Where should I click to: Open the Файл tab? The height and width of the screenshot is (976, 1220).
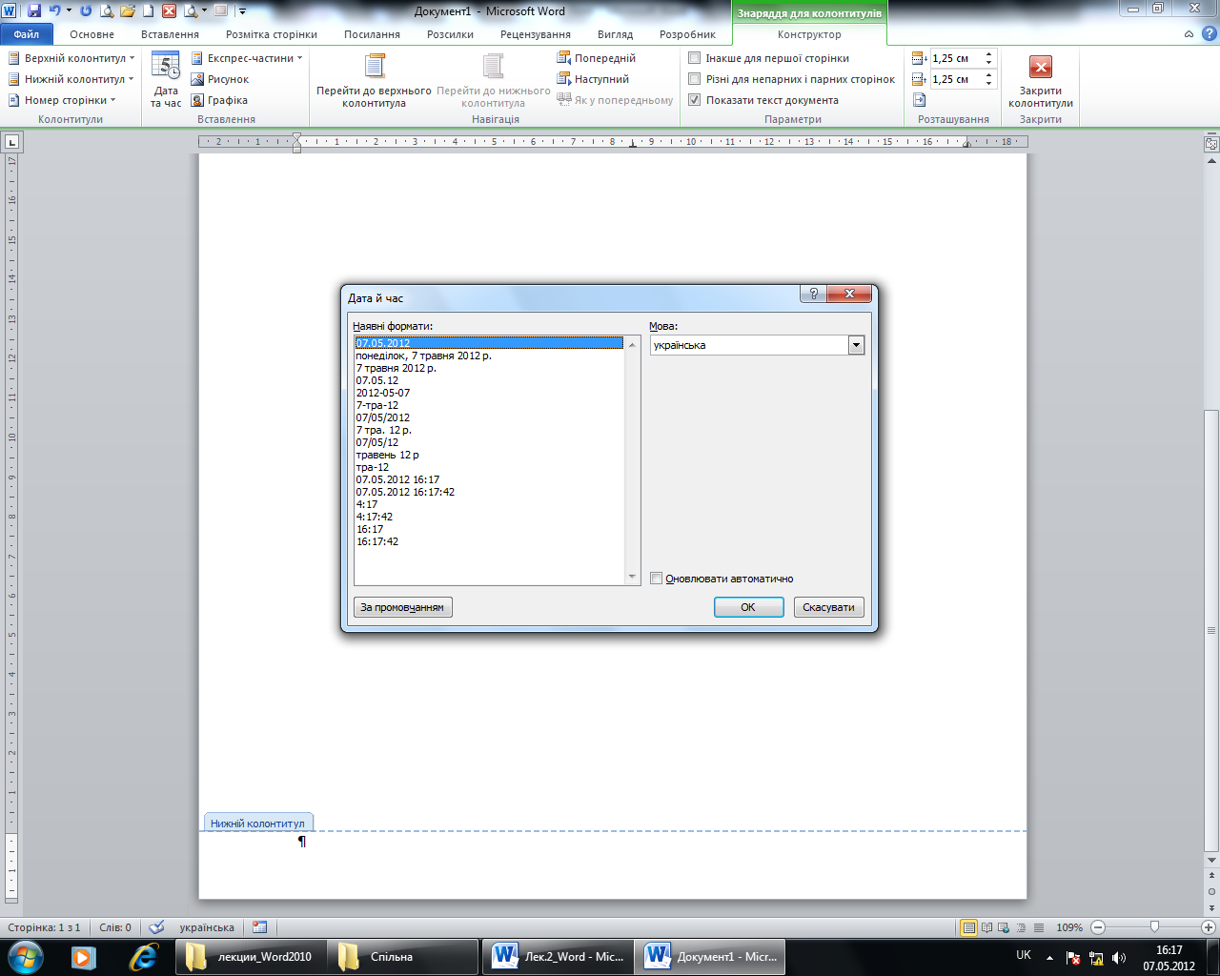coord(27,34)
